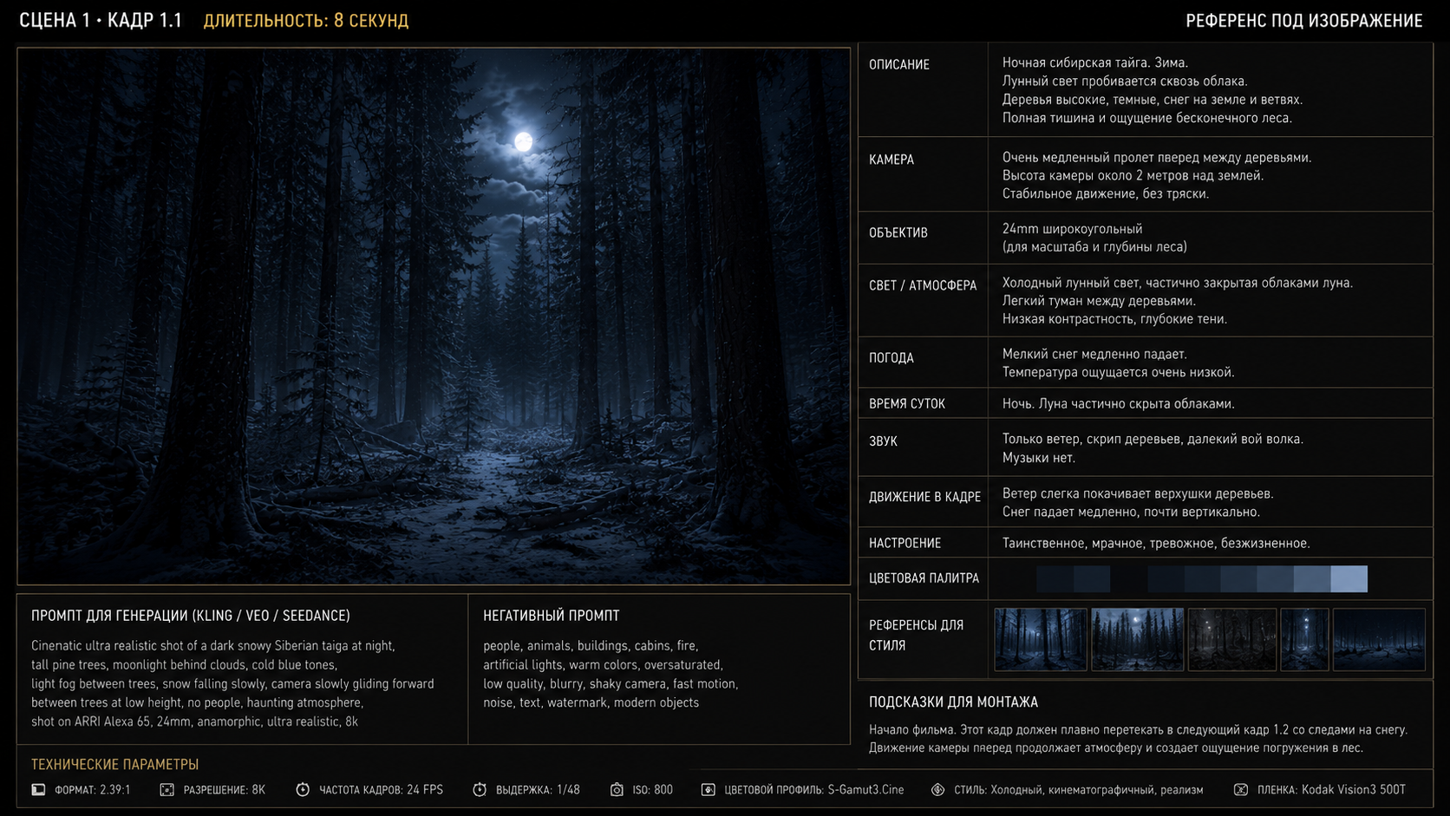The width and height of the screenshot is (1450, 816).
Task: Open the first forest style reference thumbnail
Action: point(1040,640)
